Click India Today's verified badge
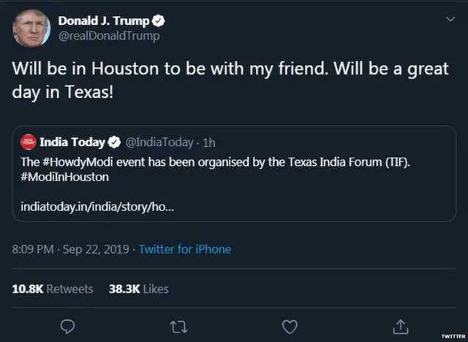The image size is (468, 342). pyautogui.click(x=115, y=142)
